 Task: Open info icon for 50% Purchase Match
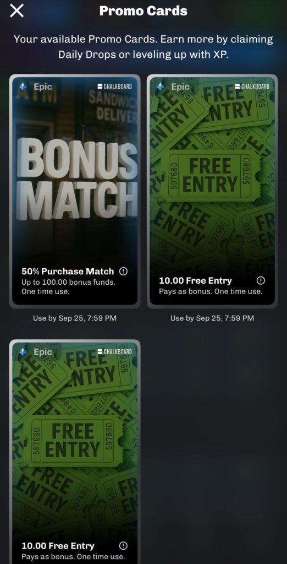click(123, 271)
